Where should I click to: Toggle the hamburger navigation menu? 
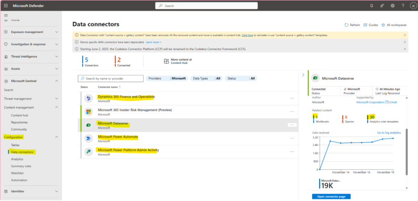click(6, 16)
